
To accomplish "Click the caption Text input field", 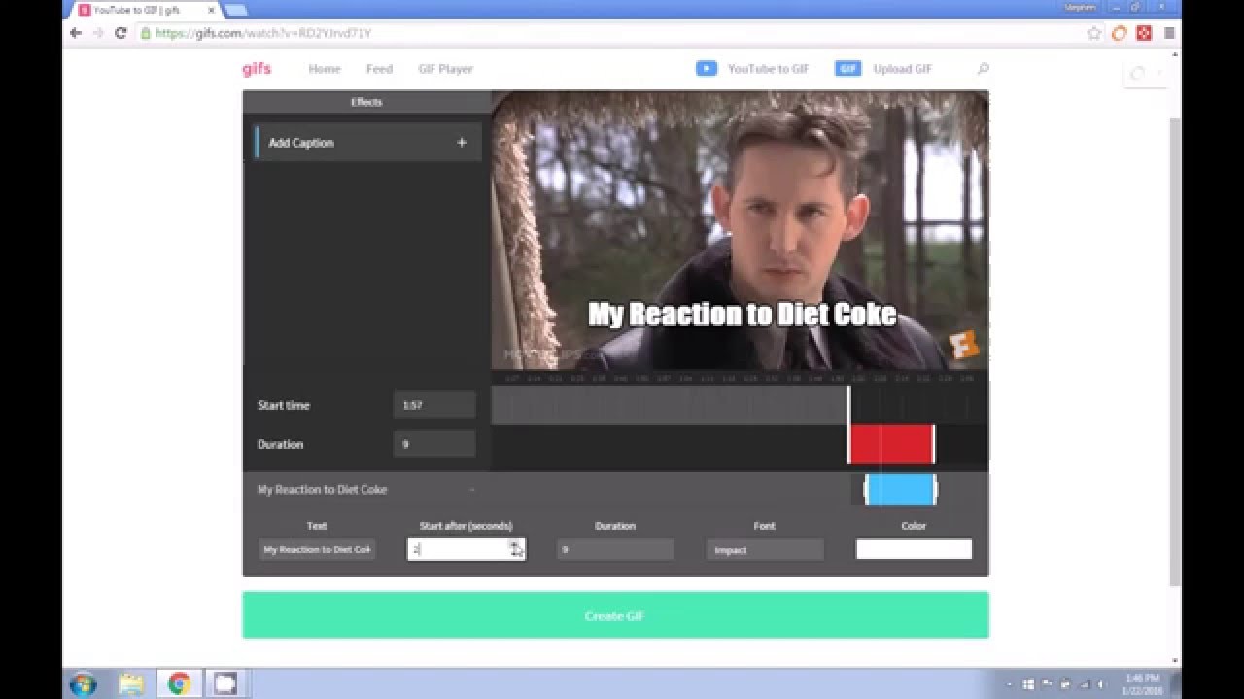I will (317, 549).
